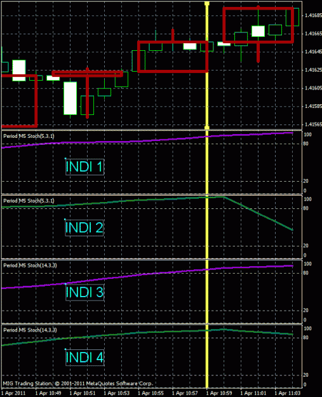Screen dimensions: 322x397
Task: Click the 1 Apr 10:49 time label
Action: click(48, 393)
